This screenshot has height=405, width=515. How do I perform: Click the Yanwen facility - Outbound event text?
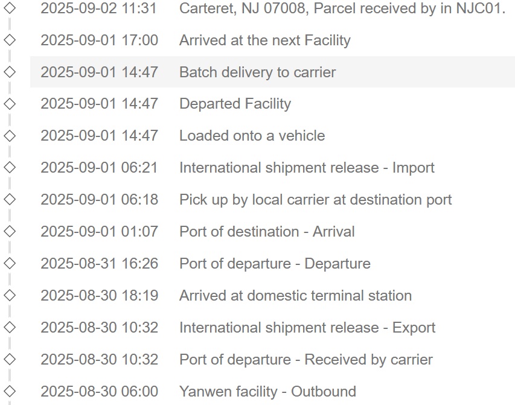point(267,392)
